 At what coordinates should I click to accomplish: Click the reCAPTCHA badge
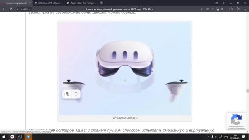click(236, 121)
